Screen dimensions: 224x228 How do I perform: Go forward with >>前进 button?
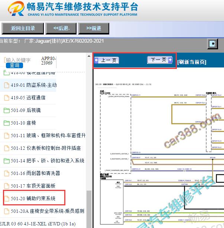click(94, 28)
